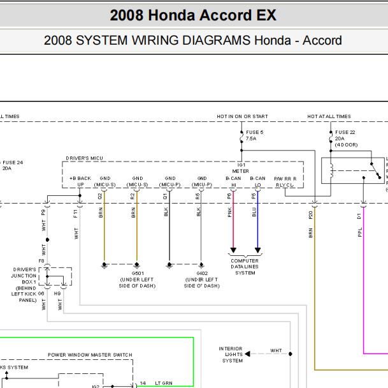Viewport: 388px width, 388px height.
Task: Click the "DRIVER'S MICU" box label
Action: point(84,158)
